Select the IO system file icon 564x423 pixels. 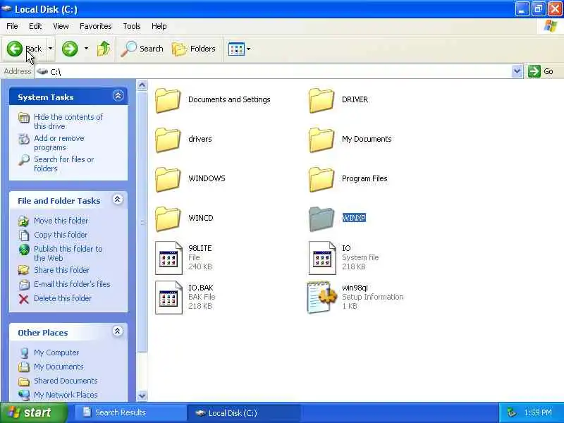pyautogui.click(x=322, y=258)
